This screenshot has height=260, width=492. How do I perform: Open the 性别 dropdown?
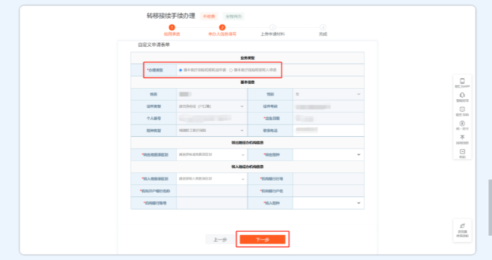329,94
